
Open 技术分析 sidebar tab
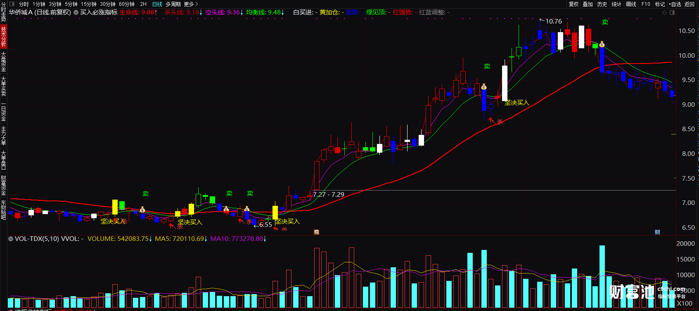(x=3, y=36)
